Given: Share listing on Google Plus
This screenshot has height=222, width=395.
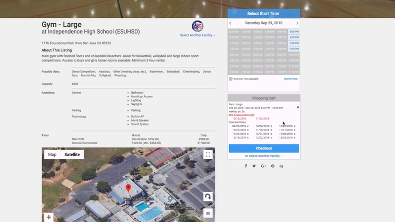Looking at the screenshot, I should point(263,166).
